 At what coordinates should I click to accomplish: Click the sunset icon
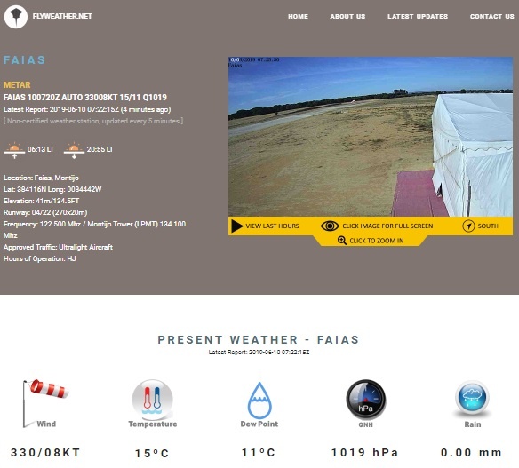click(74, 150)
